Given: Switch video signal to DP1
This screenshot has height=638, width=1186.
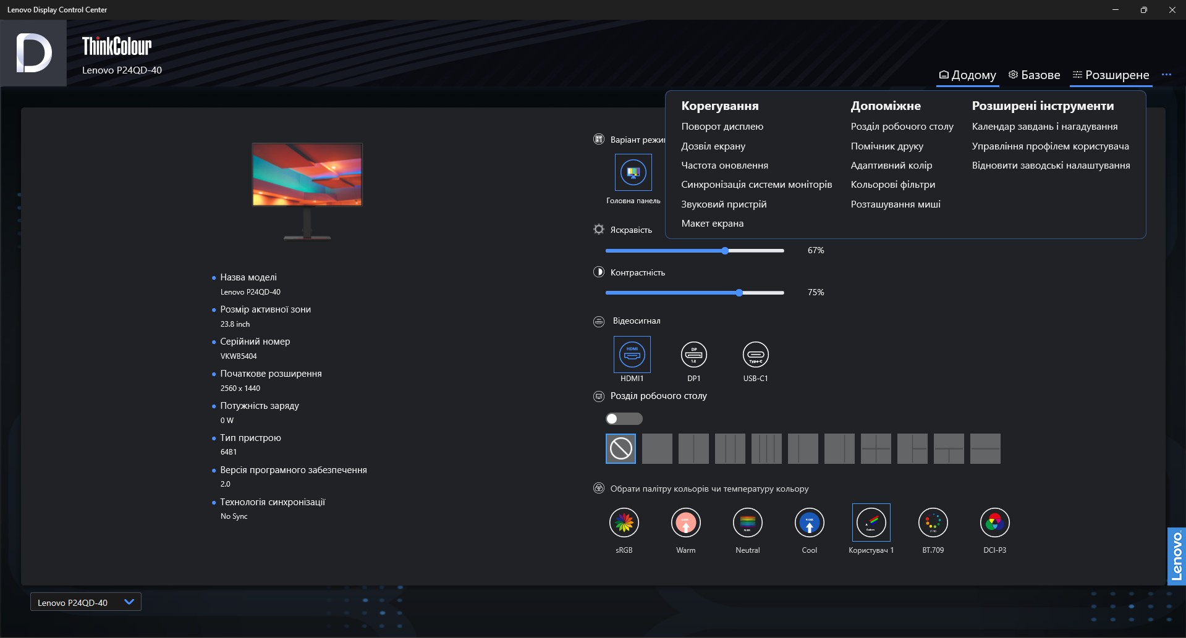Looking at the screenshot, I should (693, 355).
